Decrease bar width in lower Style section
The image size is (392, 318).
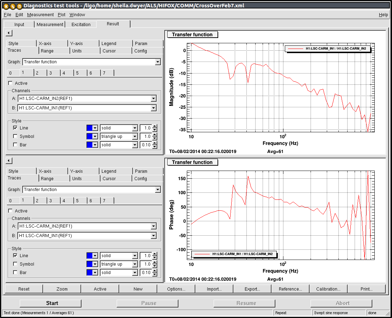click(x=155, y=274)
